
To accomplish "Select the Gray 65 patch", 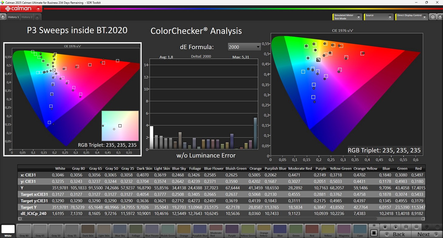I will coord(40,231).
